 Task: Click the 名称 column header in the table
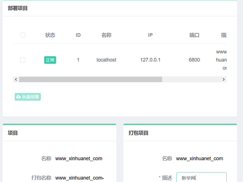(x=106, y=35)
